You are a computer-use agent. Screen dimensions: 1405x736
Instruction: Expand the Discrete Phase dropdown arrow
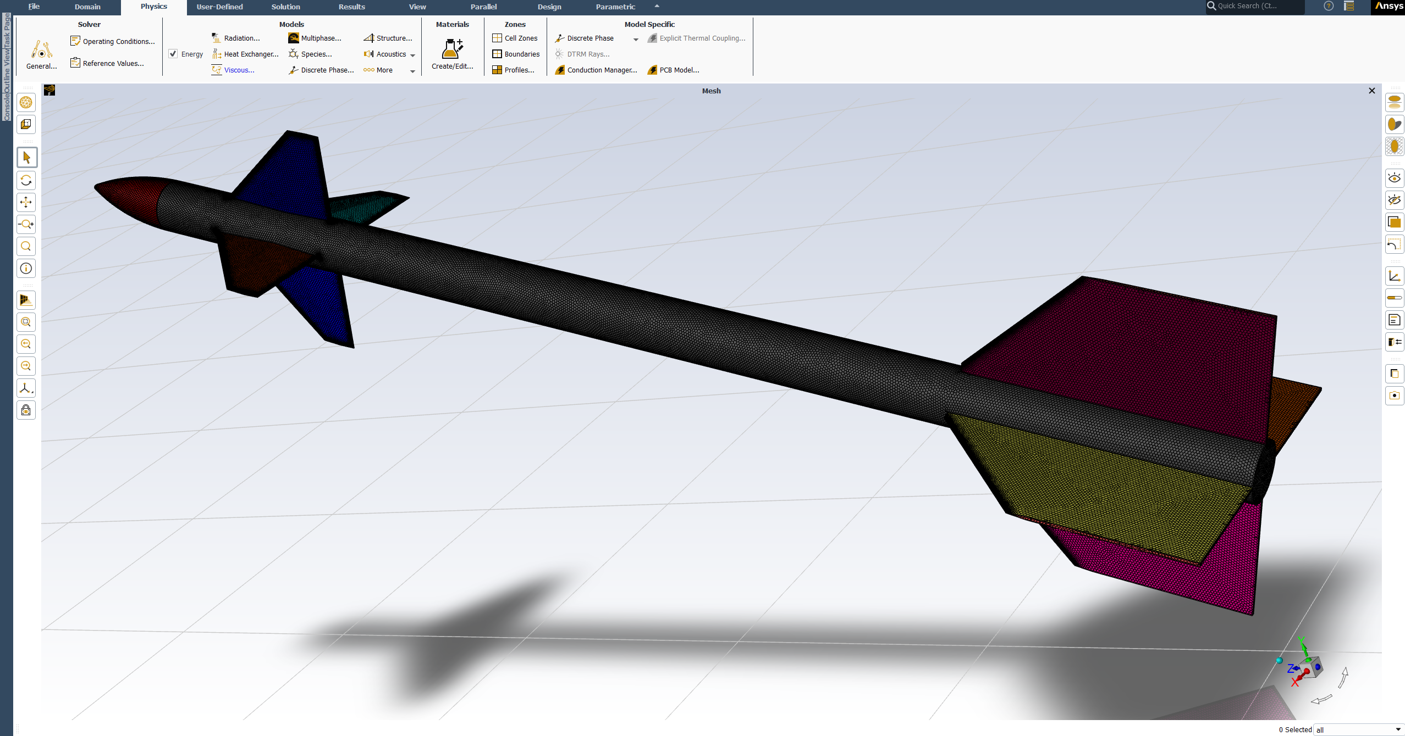click(636, 39)
